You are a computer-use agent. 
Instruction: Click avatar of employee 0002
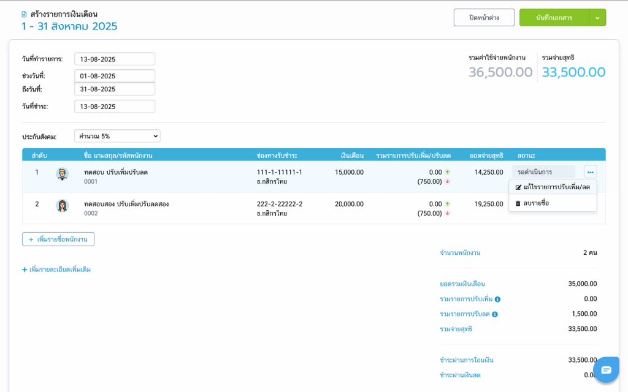(63, 206)
